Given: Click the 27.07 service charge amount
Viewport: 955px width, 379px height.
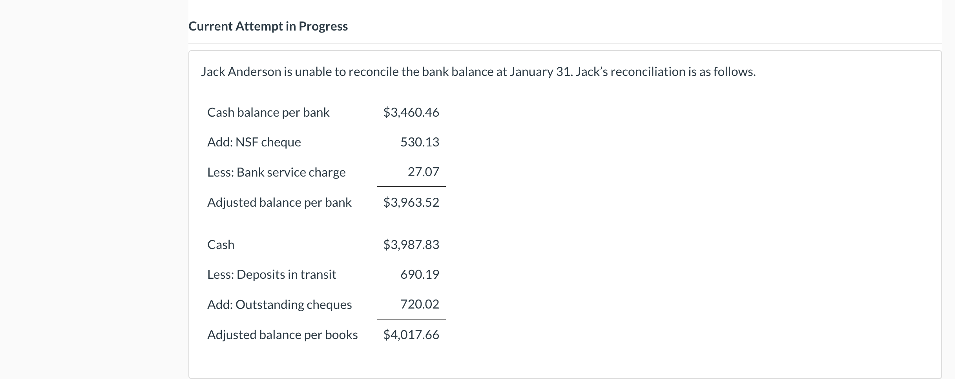Looking at the screenshot, I should point(423,172).
